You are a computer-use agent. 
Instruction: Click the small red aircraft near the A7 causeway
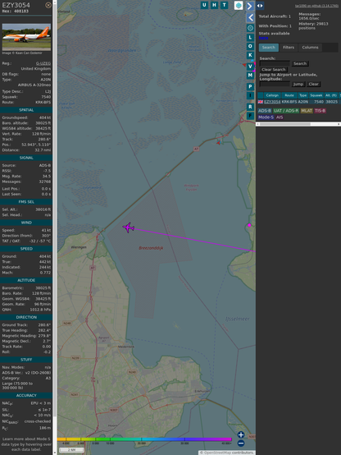(x=219, y=142)
